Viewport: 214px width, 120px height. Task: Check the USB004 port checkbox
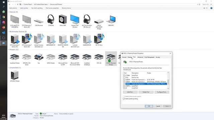pyautogui.click(x=124, y=80)
